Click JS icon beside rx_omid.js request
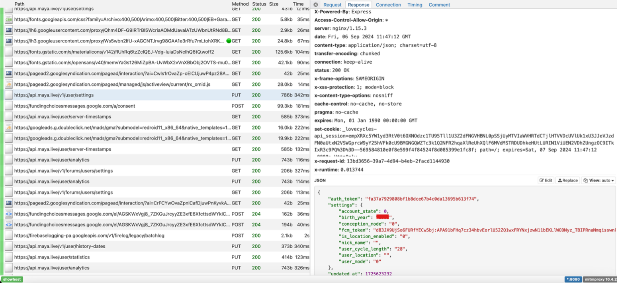 (x=9, y=84)
